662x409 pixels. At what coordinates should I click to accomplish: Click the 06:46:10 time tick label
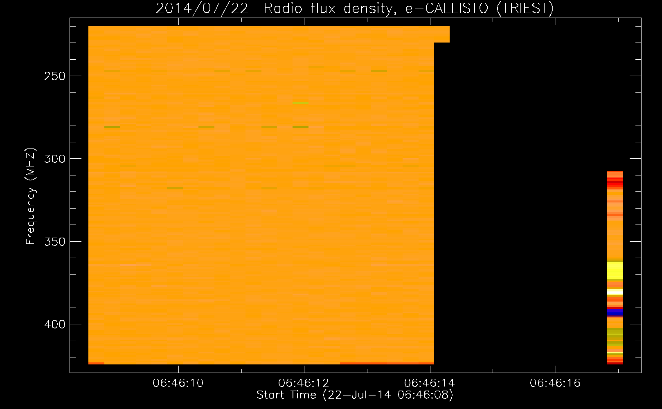(x=178, y=383)
